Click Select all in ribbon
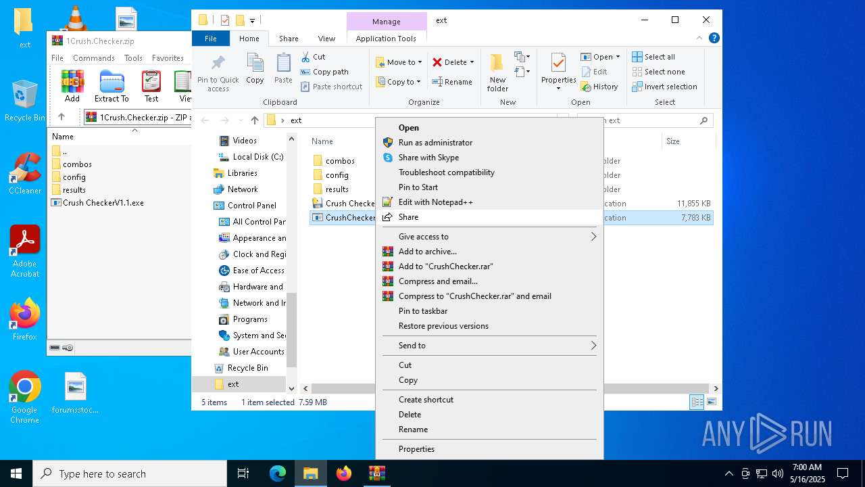865x487 pixels. [653, 57]
